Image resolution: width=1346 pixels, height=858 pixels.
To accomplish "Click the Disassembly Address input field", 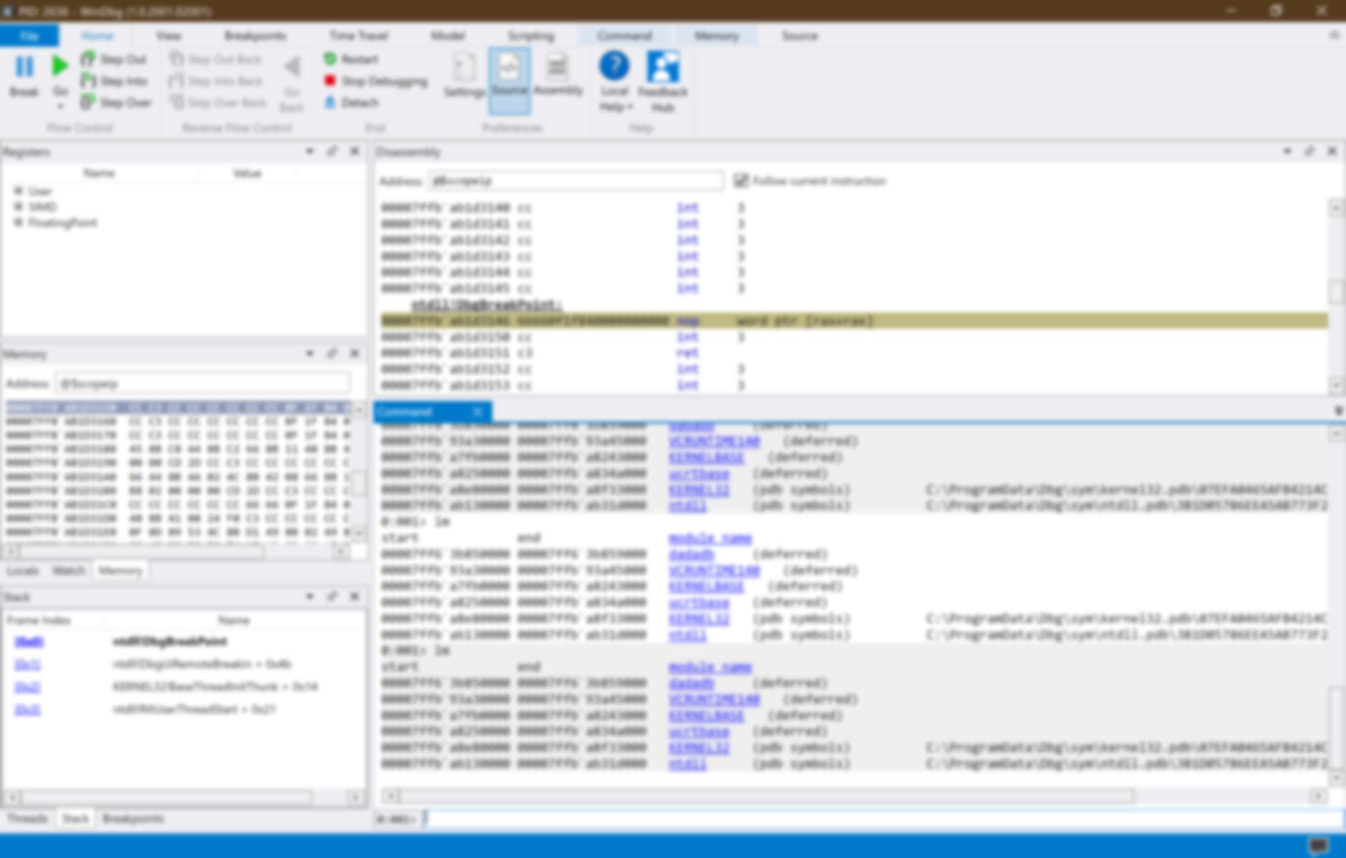I will (575, 181).
